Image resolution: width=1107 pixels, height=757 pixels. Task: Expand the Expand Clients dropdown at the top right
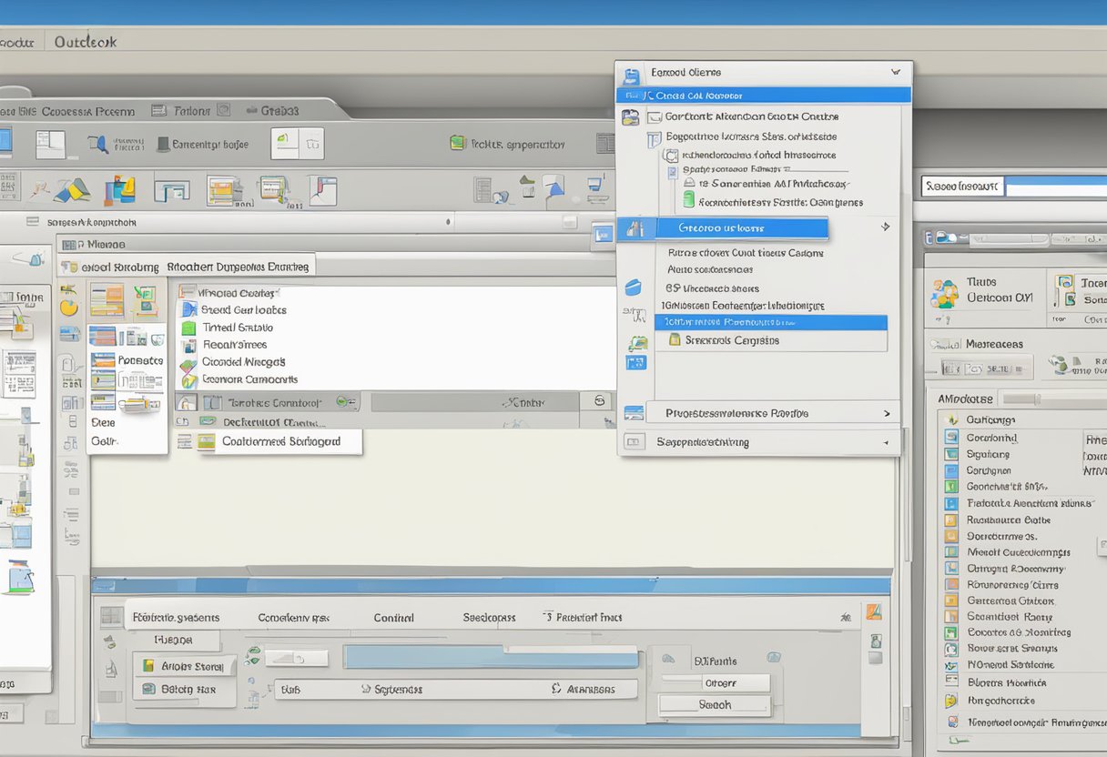[x=896, y=71]
